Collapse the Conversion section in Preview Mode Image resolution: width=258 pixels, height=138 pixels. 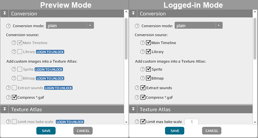[x=4, y=13]
